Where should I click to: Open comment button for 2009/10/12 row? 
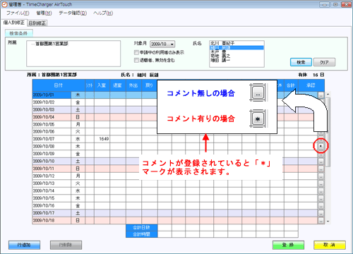[x=321, y=176]
